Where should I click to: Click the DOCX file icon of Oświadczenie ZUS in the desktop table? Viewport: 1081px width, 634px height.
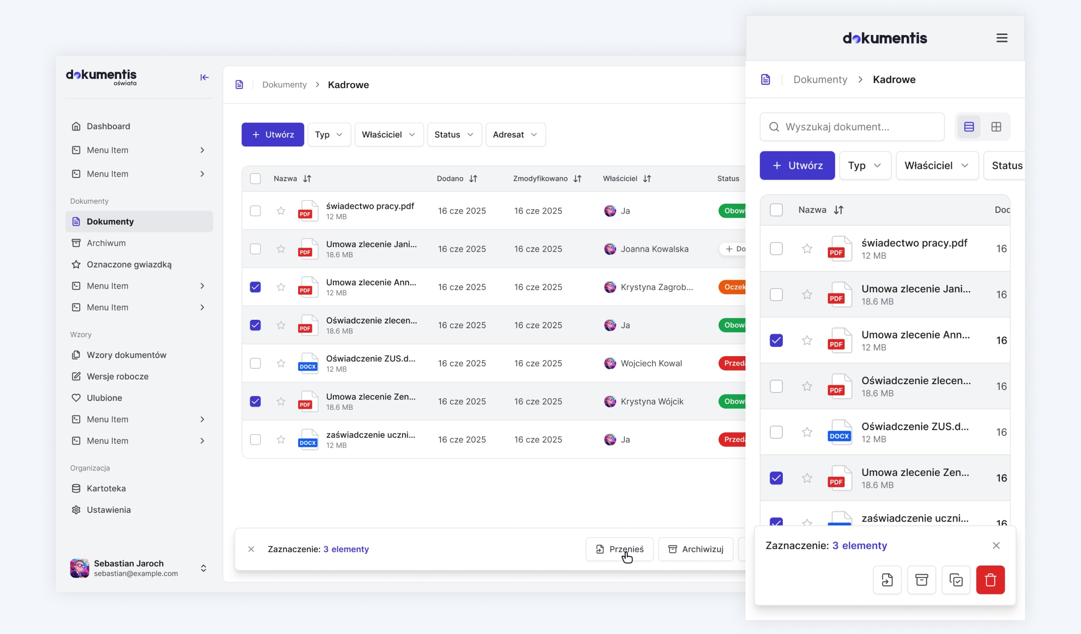coord(308,363)
